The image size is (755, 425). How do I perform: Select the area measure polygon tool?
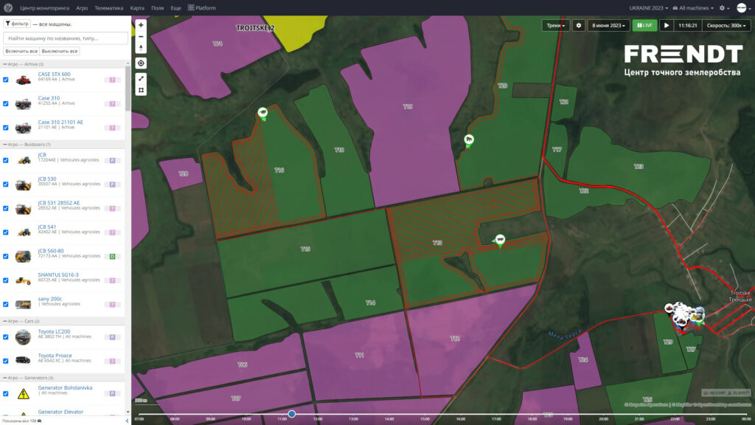141,90
